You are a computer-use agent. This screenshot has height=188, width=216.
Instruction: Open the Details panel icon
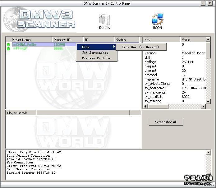104,22
